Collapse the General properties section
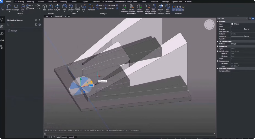255x139 pixels. [x=218, y=22]
